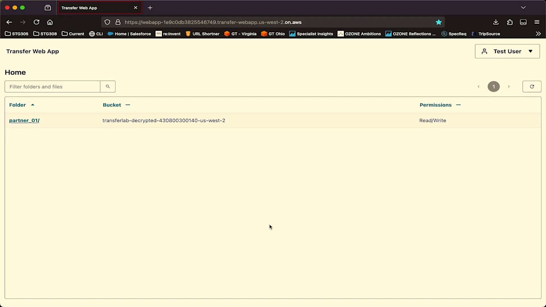Viewport: 546px width, 307px height.
Task: Open the GT Ohio bookmark
Action: (273, 34)
